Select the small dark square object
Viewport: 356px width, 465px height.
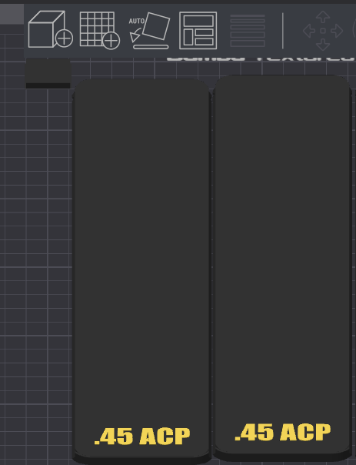48,73
